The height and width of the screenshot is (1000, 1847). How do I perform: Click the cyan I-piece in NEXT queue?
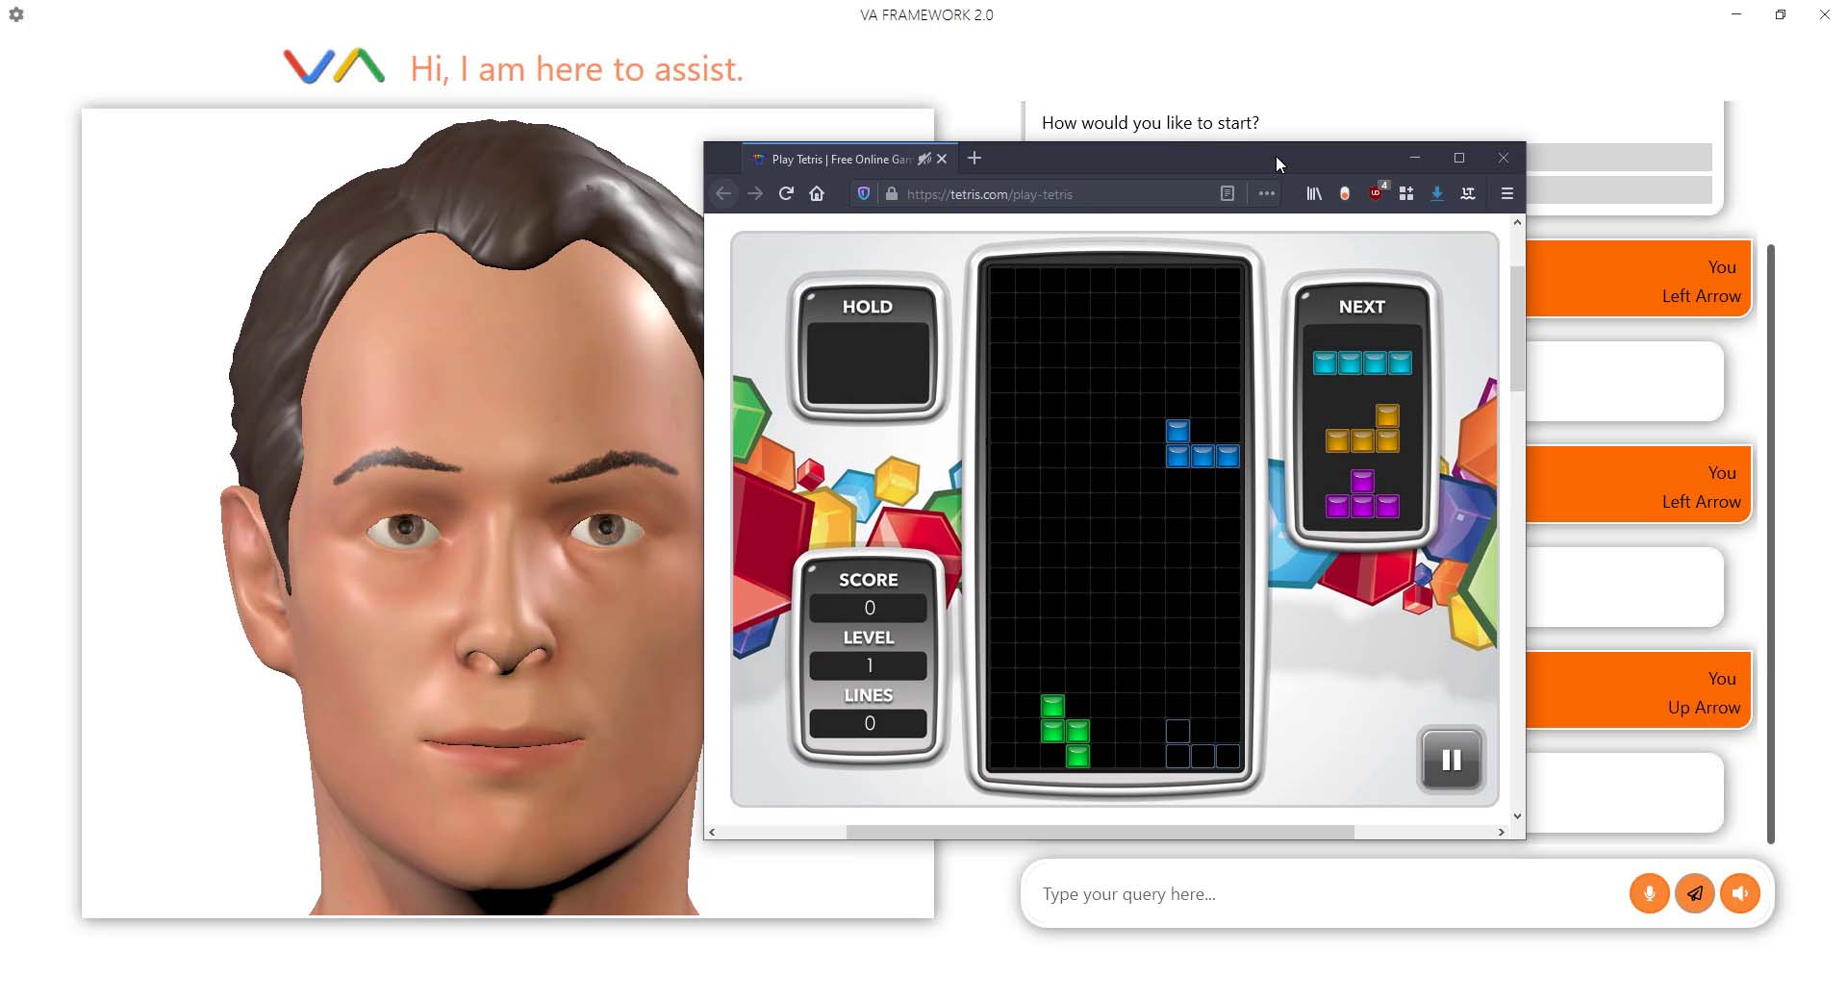click(1362, 362)
